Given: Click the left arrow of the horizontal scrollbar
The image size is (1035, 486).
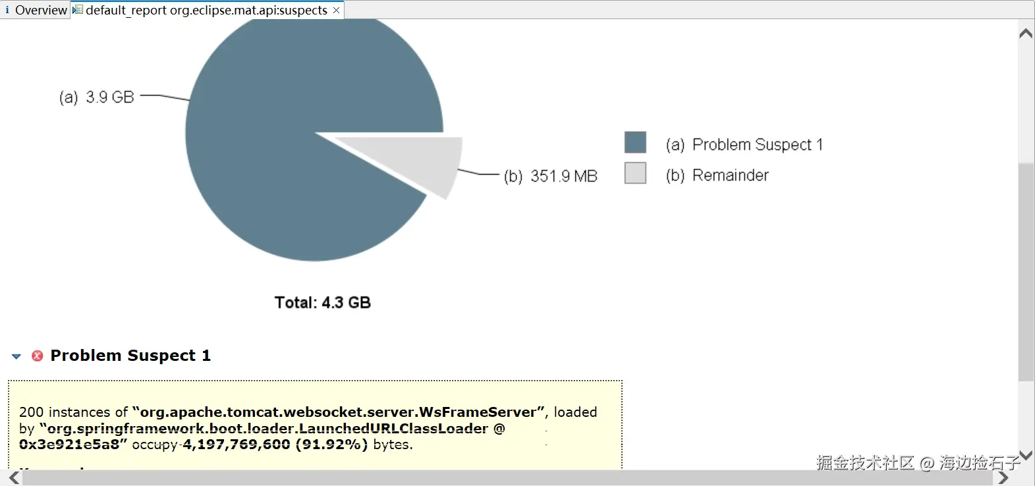Looking at the screenshot, I should 14,478.
